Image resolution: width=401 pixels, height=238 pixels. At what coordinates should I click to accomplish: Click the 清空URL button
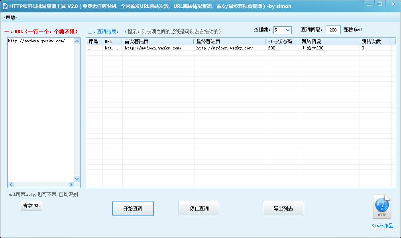click(31, 206)
